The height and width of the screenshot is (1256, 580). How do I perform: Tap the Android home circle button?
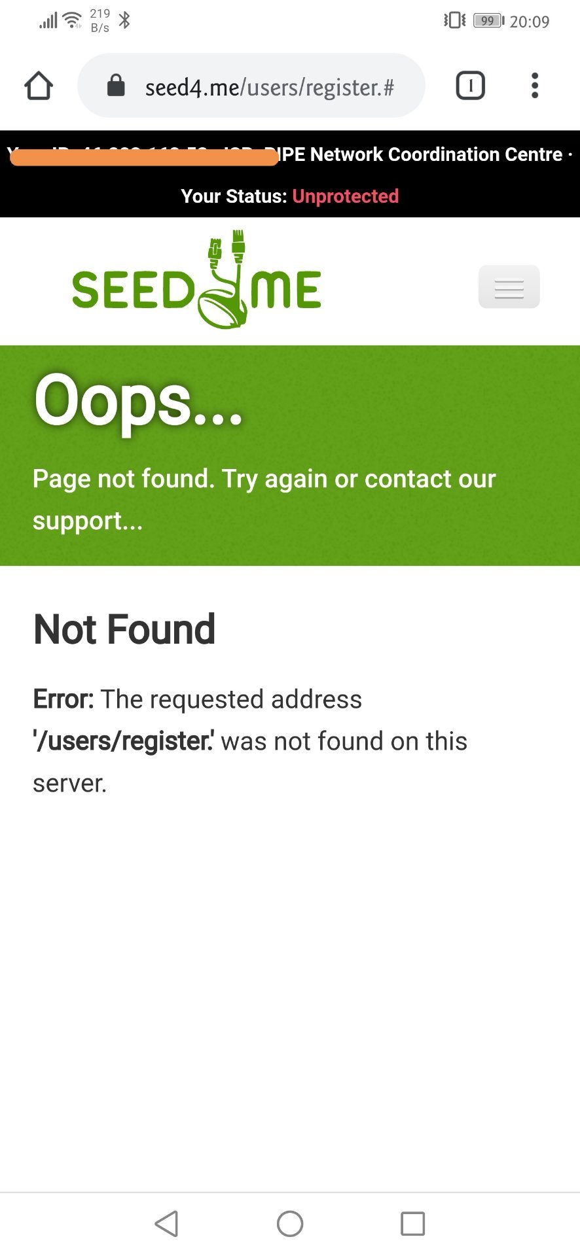tap(290, 1223)
